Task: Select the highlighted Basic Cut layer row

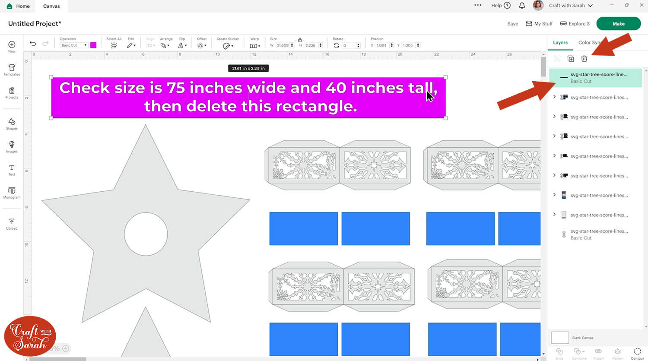Action: point(595,78)
